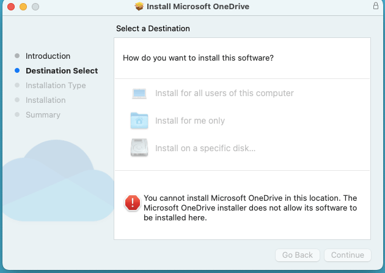The width and height of the screenshot is (385, 273).
Task: Select the Installation Type step
Action: point(56,86)
